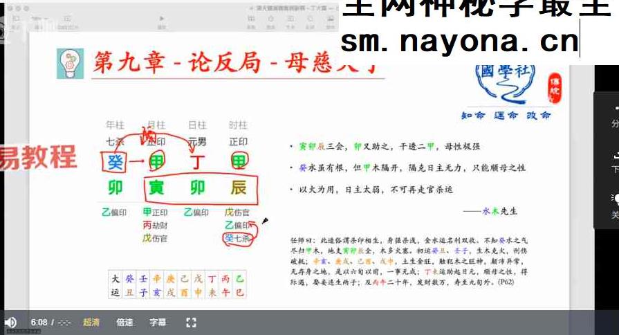Click the 6:08 elapsed time readout

coord(39,323)
